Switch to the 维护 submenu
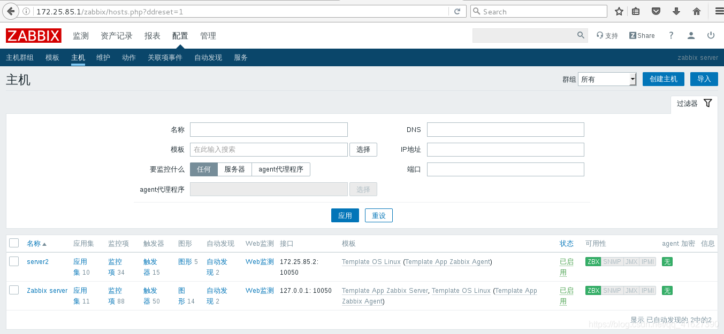 (x=103, y=58)
